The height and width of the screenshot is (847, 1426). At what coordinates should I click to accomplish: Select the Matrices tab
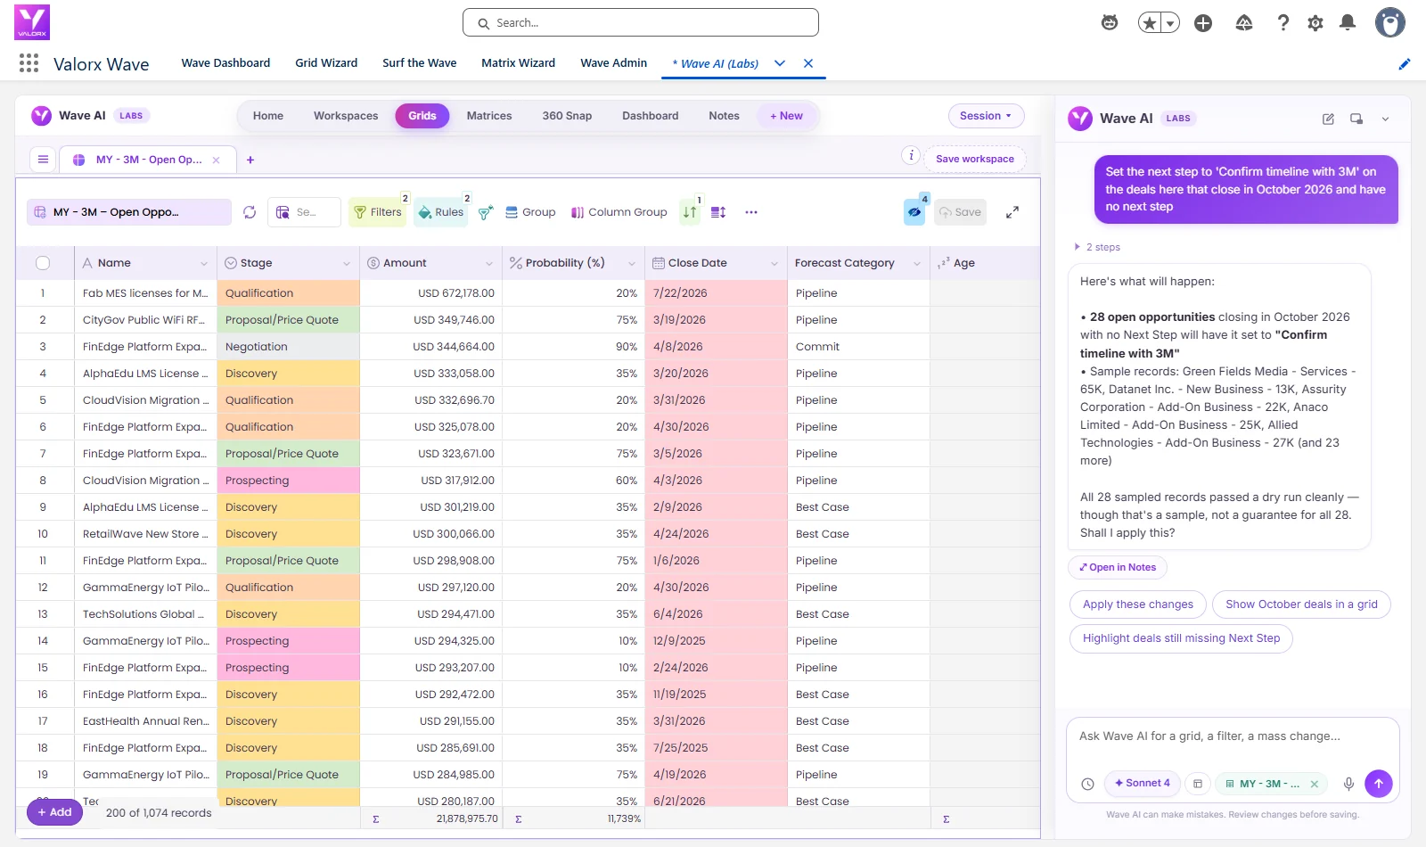pyautogui.click(x=489, y=116)
